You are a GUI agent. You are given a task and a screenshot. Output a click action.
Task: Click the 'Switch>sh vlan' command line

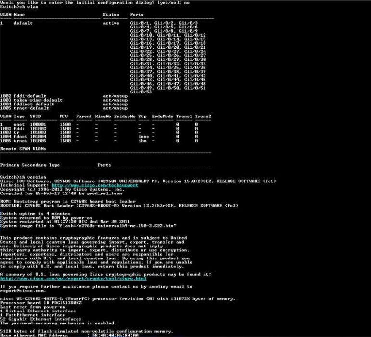tap(19, 7)
